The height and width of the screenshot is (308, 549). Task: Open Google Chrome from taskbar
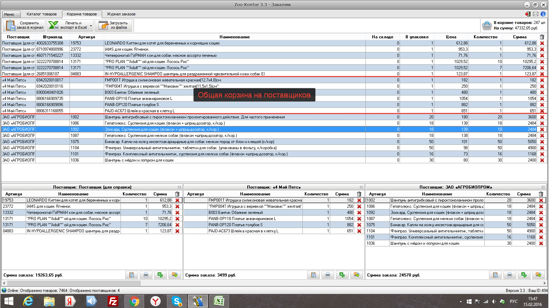(134, 301)
